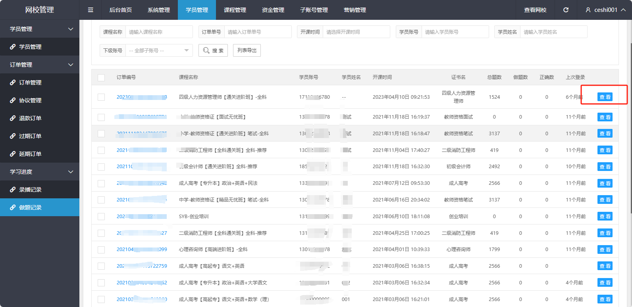The width and height of the screenshot is (632, 307).
Task: Click link icon beside 协议管理
Action: point(13,100)
